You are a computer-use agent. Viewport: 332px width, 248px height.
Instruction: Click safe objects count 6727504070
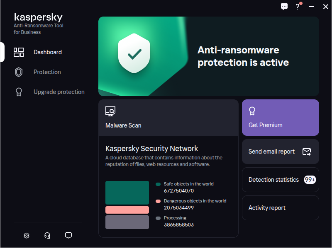pos(179,191)
